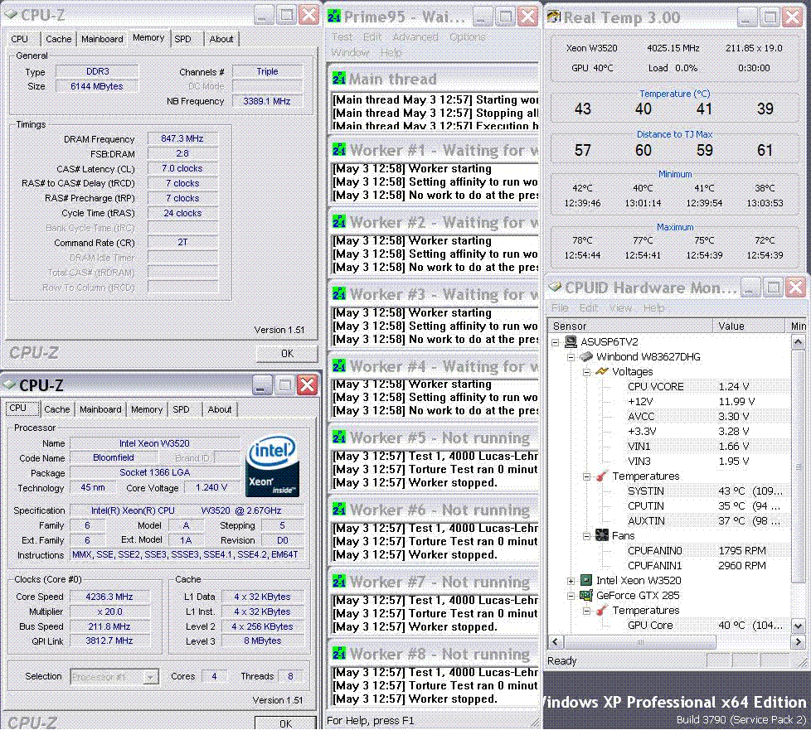This screenshot has height=730, width=811.
Task: Collapse the GeForce Temperatures node
Action: pos(586,611)
